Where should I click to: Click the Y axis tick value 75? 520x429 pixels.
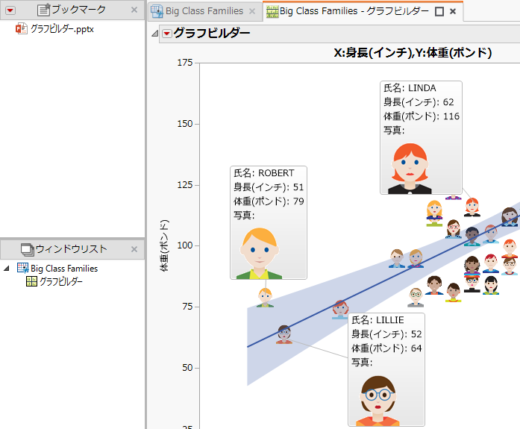187,307
